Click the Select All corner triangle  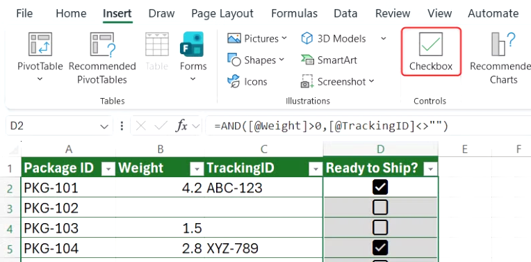tap(13, 149)
